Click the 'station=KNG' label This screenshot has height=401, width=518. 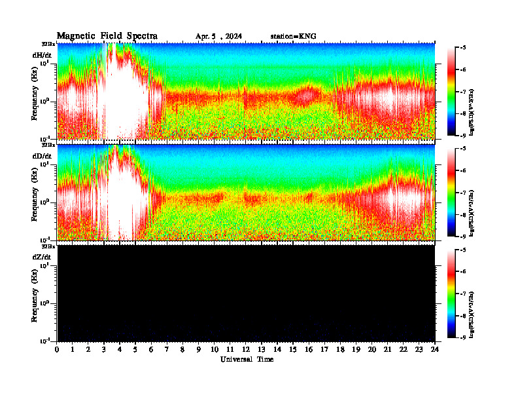[294, 37]
